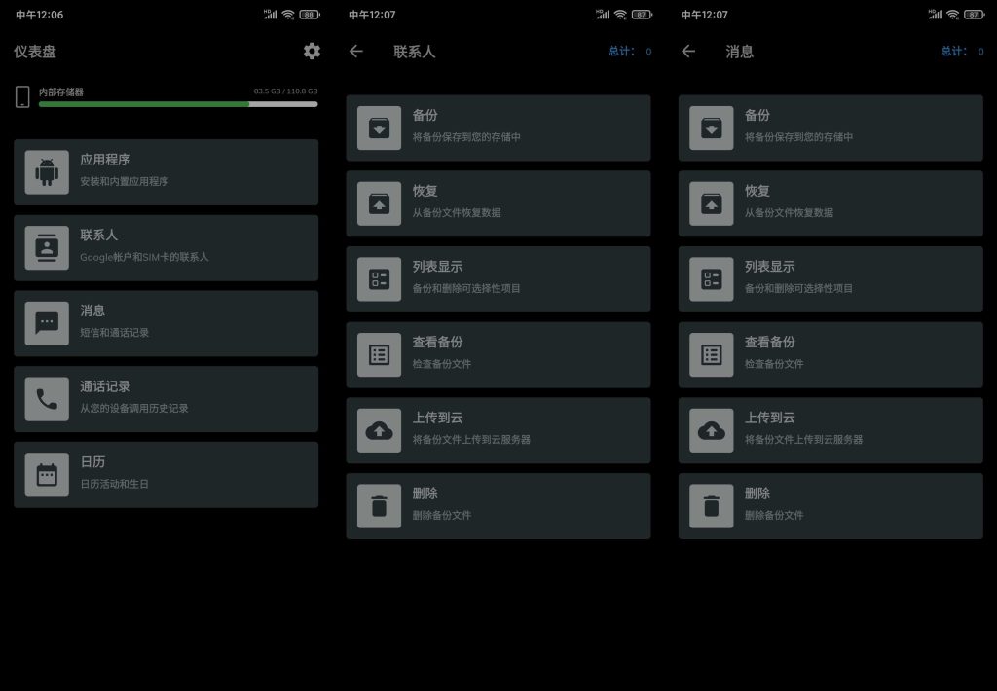Viewport: 997px width, 691px height.
Task: Open the settings gear on the dashboard
Action: tap(312, 52)
